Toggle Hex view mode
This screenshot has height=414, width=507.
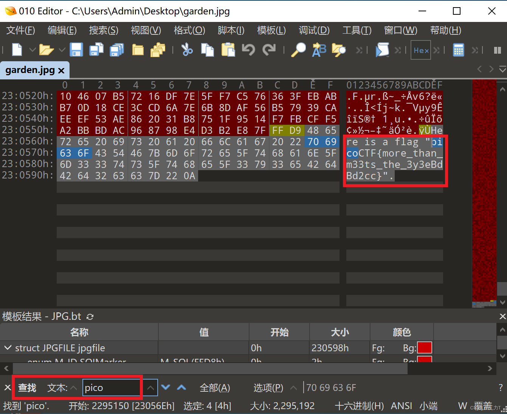[420, 50]
